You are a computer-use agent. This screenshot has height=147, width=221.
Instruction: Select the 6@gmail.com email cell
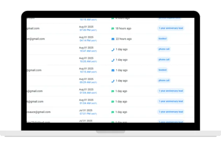coord(35,101)
